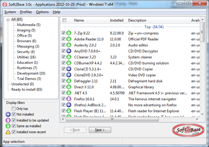Click the green status icon for .NET 4.5
209x147 pixels.
click(x=69, y=93)
